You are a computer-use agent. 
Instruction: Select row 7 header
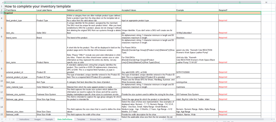click(2, 51)
